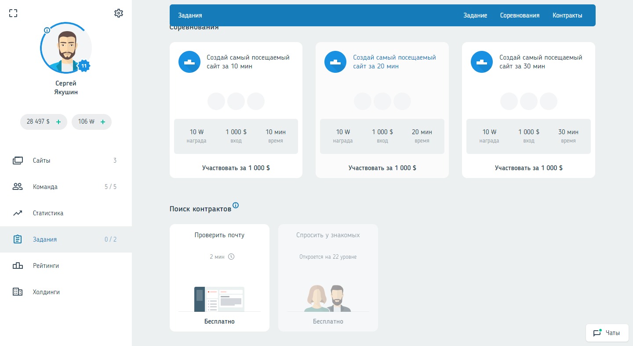
Task: Click info icon beside Поиск контрактов
Action: [x=236, y=205]
